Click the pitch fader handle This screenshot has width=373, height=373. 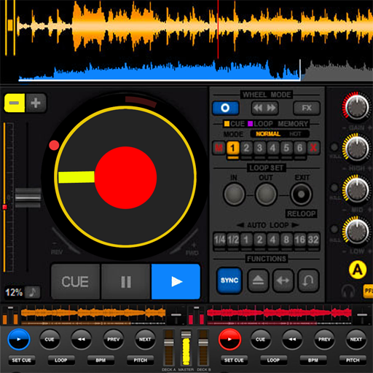coord(28,197)
